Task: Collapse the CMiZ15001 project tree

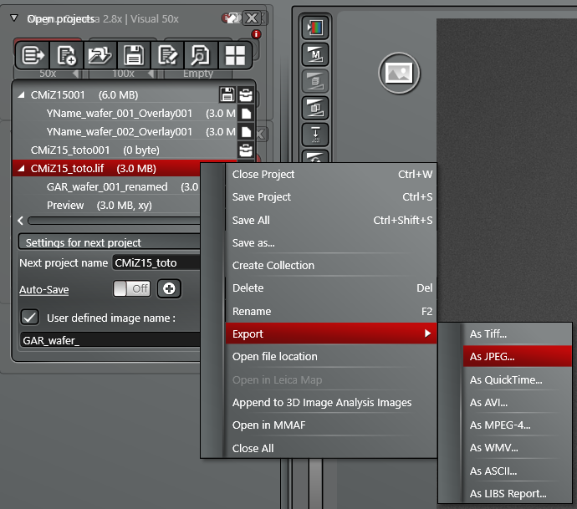Action: click(22, 95)
